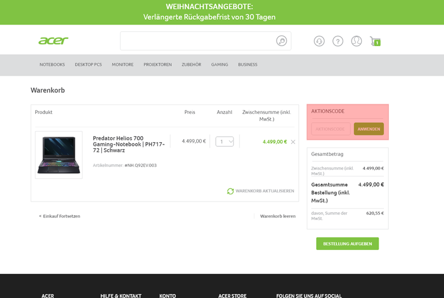Open Predator Helios 700 product title
The width and height of the screenshot is (444, 298).
point(128,144)
